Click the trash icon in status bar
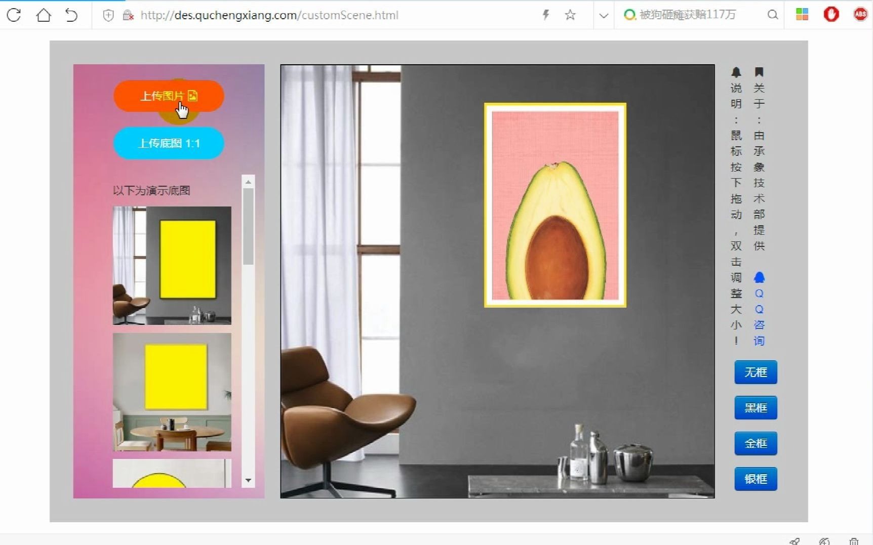Viewport: 873px width, 545px height. (854, 541)
